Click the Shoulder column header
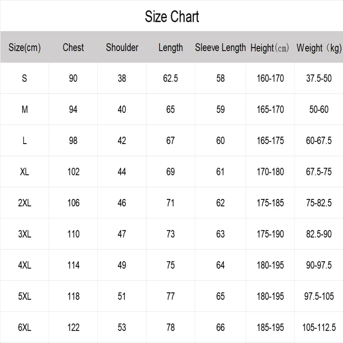The image size is (343, 343). (122, 48)
